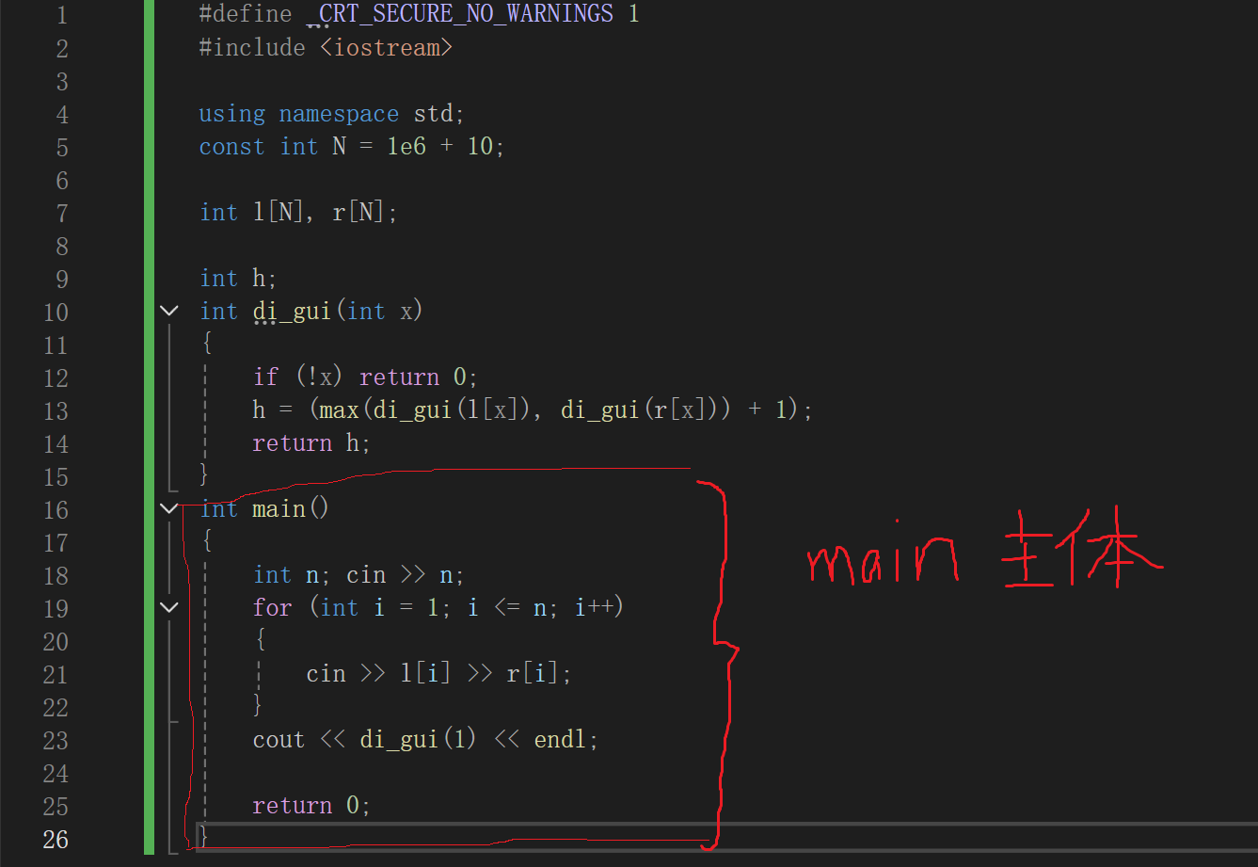
Task: Collapse the main function using its fold chevron
Action: point(168,508)
